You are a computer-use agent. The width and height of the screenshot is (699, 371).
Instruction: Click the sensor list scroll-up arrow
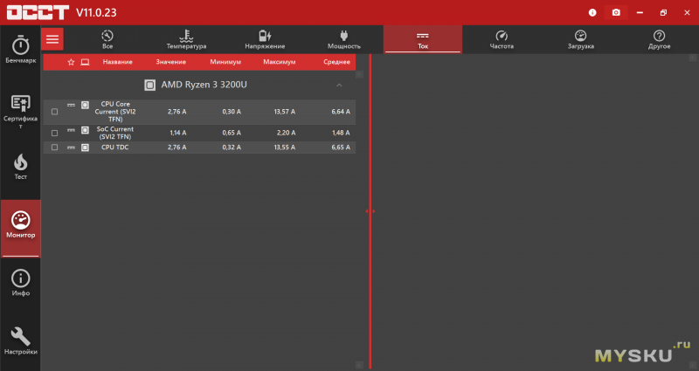pos(359,74)
